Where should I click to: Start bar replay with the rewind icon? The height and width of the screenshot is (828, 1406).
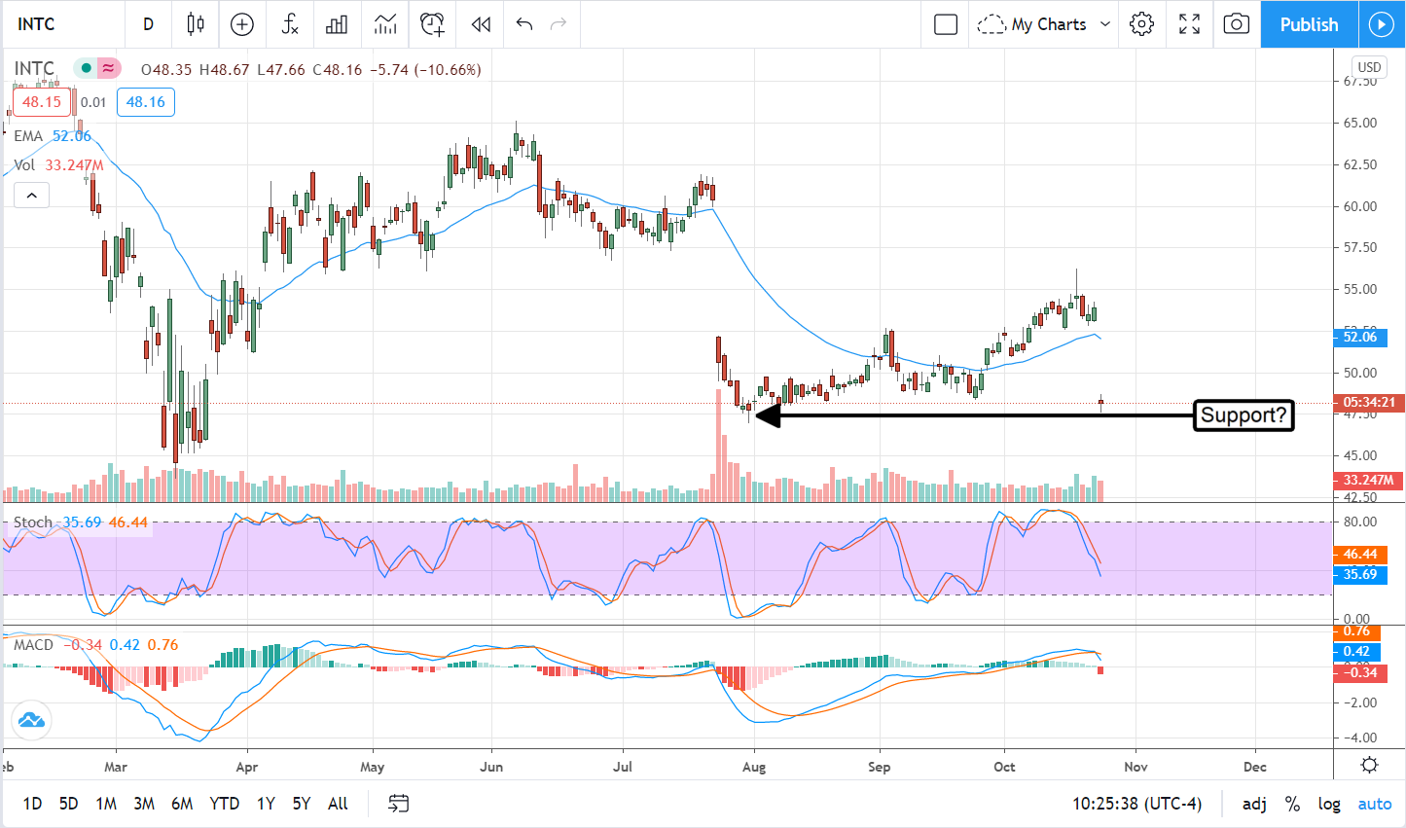pyautogui.click(x=481, y=24)
